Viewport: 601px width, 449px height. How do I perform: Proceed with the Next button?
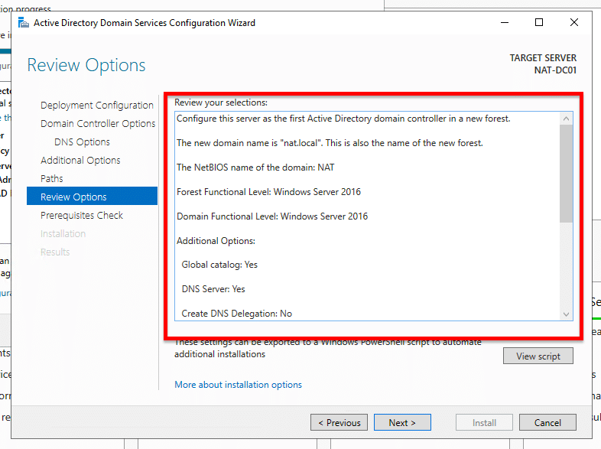(x=402, y=422)
